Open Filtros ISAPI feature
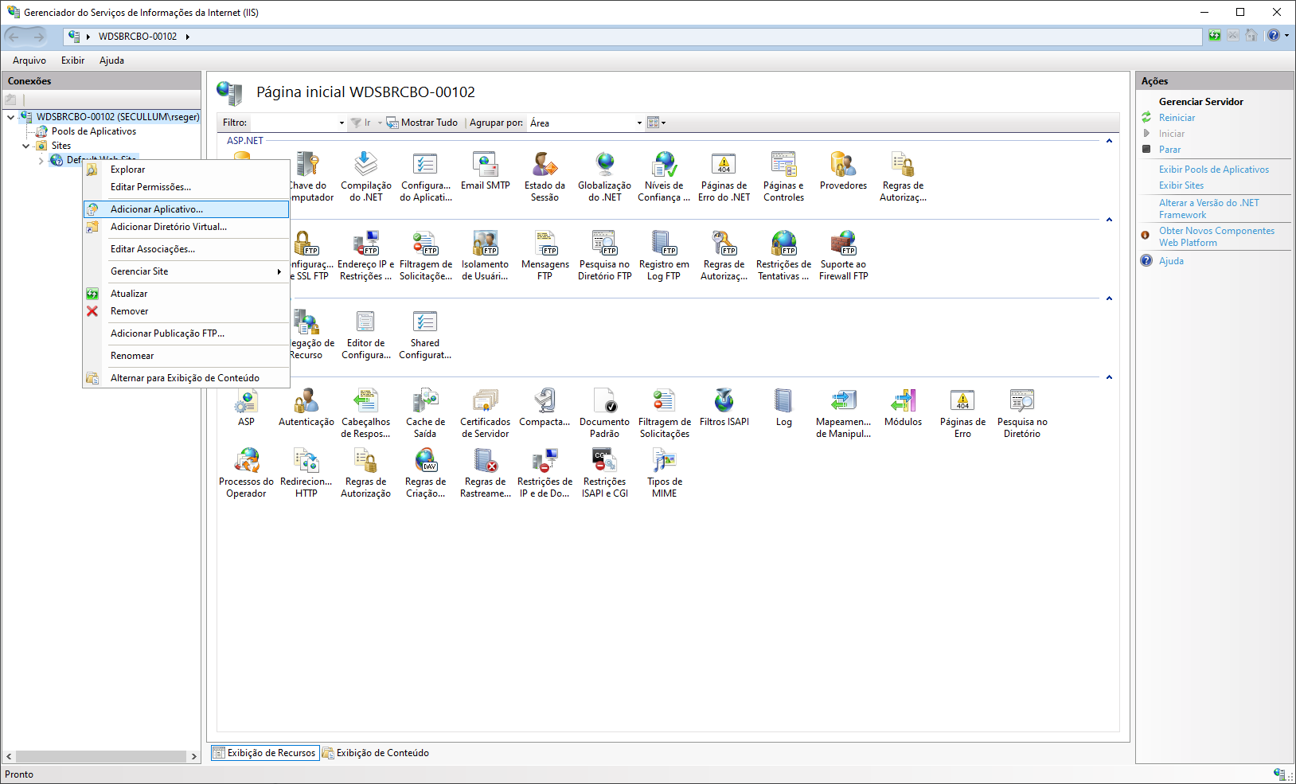Image resolution: width=1296 pixels, height=784 pixels. 724,408
